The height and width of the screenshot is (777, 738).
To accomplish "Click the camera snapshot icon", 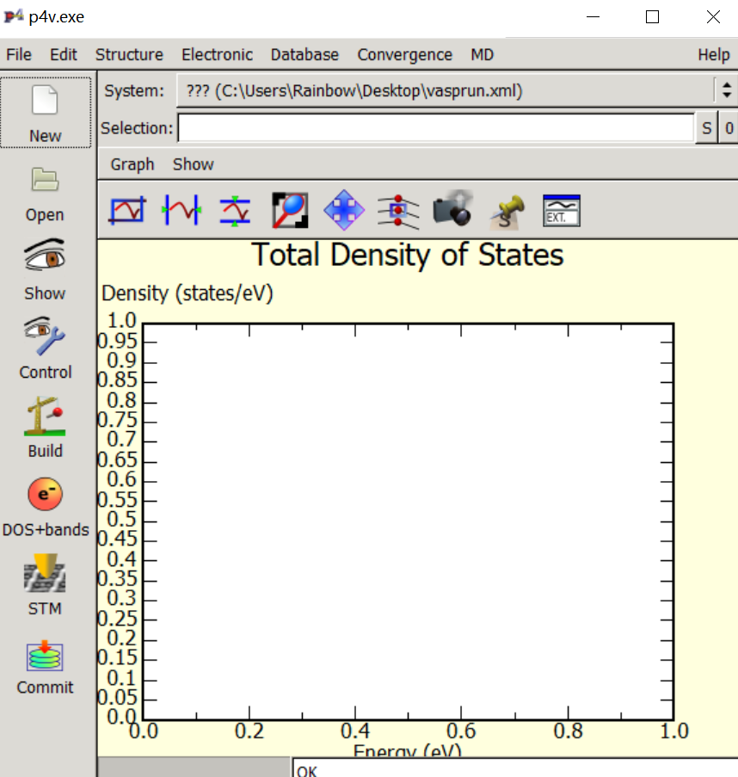I will [x=452, y=210].
